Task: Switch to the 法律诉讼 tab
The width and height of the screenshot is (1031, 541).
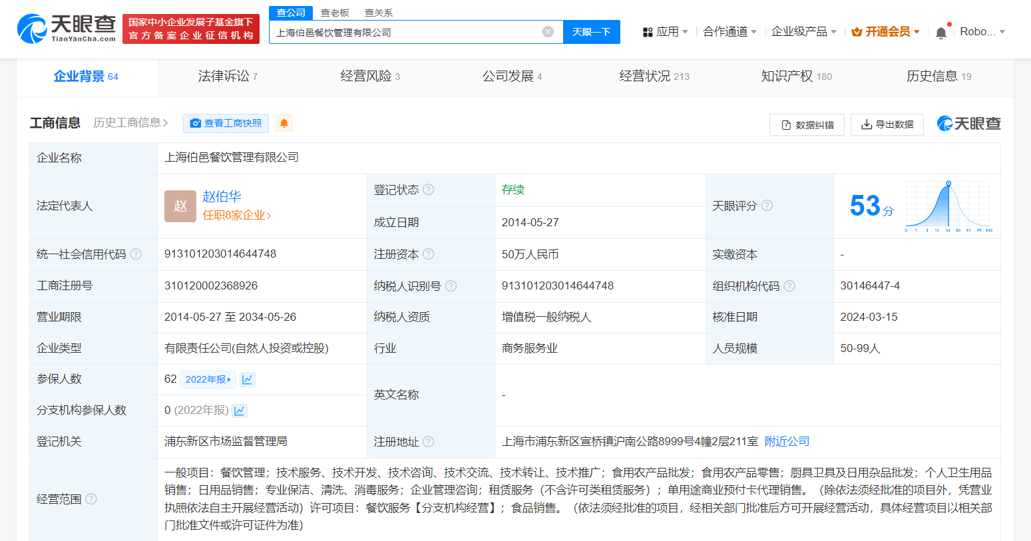Action: pos(221,76)
